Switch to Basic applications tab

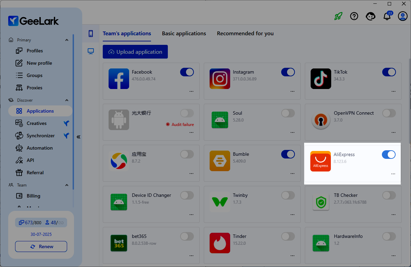coord(184,34)
